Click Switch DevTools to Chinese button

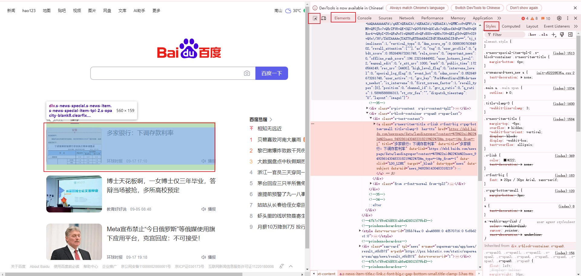477,8
